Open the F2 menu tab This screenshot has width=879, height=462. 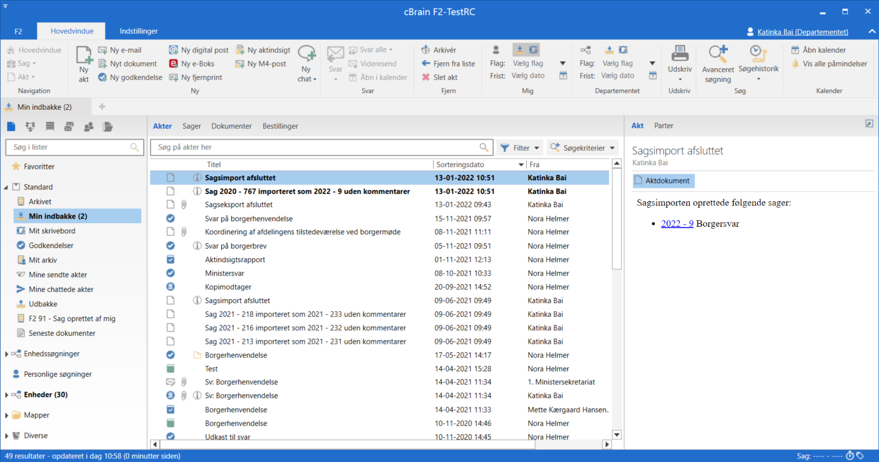pos(18,31)
